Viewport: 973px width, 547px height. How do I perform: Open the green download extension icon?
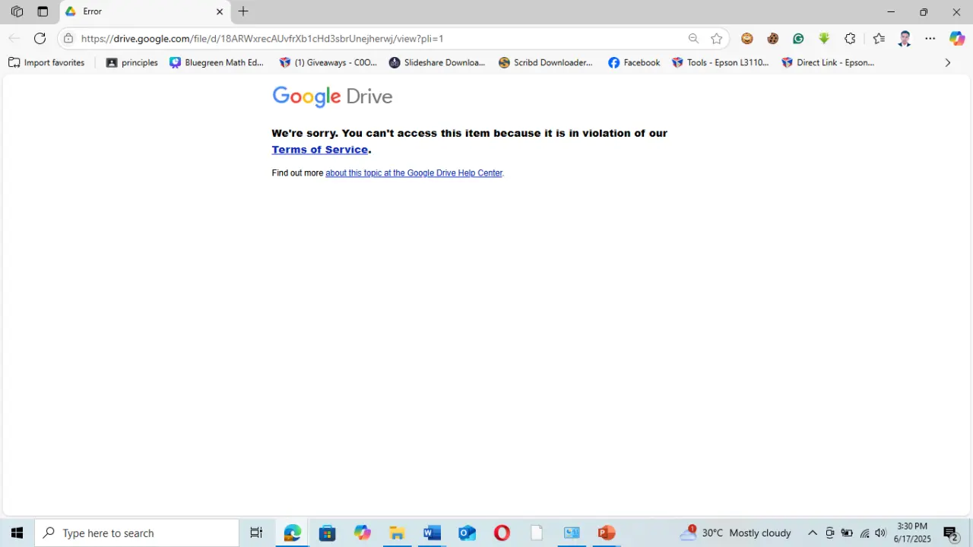[x=824, y=39]
